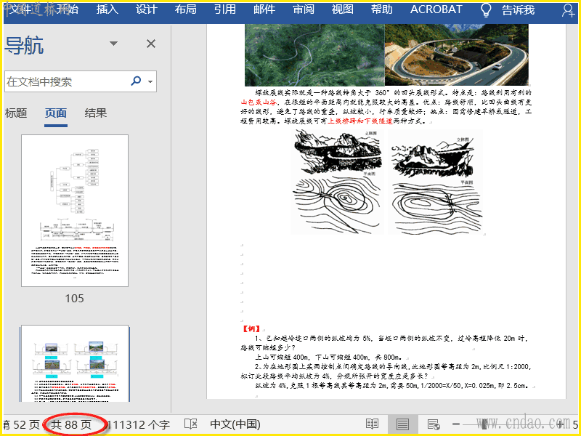Screen dimensions: 581x436
Task: Select the thumbnail below page 105
Action: [75, 364]
